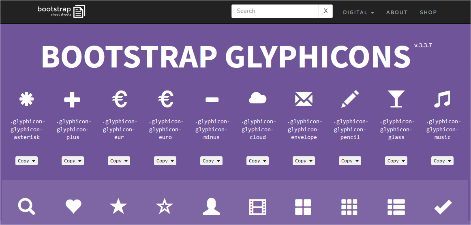Select the search magnifier glyphicon
This screenshot has width=471, height=225.
26,206
